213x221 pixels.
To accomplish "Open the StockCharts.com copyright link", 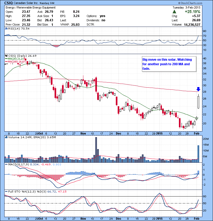I will click(190, 3).
